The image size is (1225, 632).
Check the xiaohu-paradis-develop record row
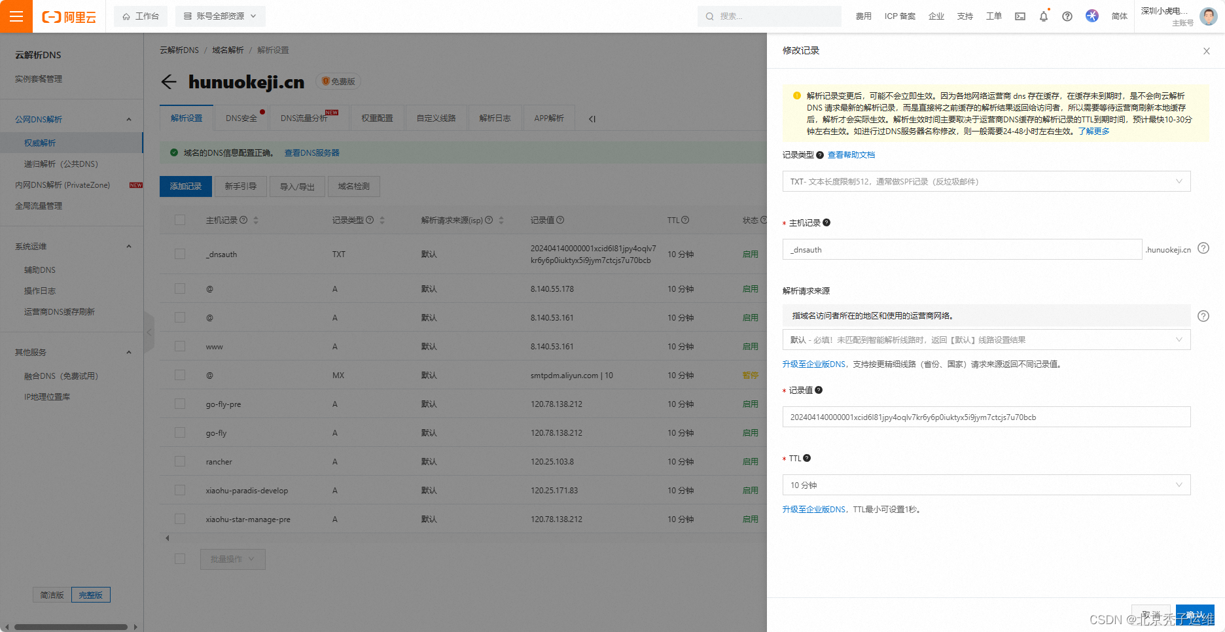pyautogui.click(x=180, y=490)
